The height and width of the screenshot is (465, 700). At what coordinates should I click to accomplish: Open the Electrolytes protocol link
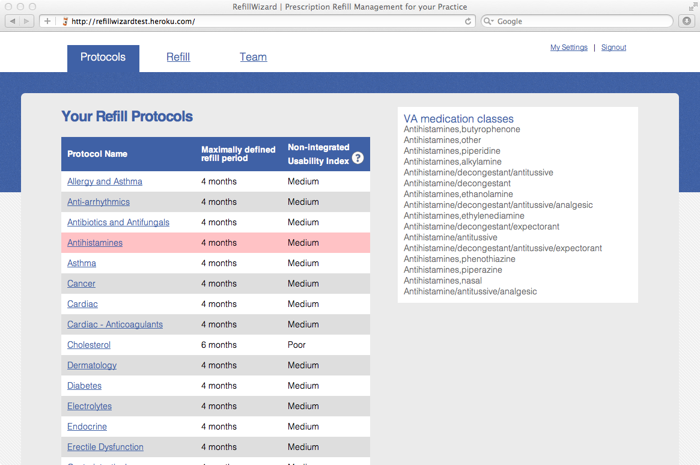point(90,406)
